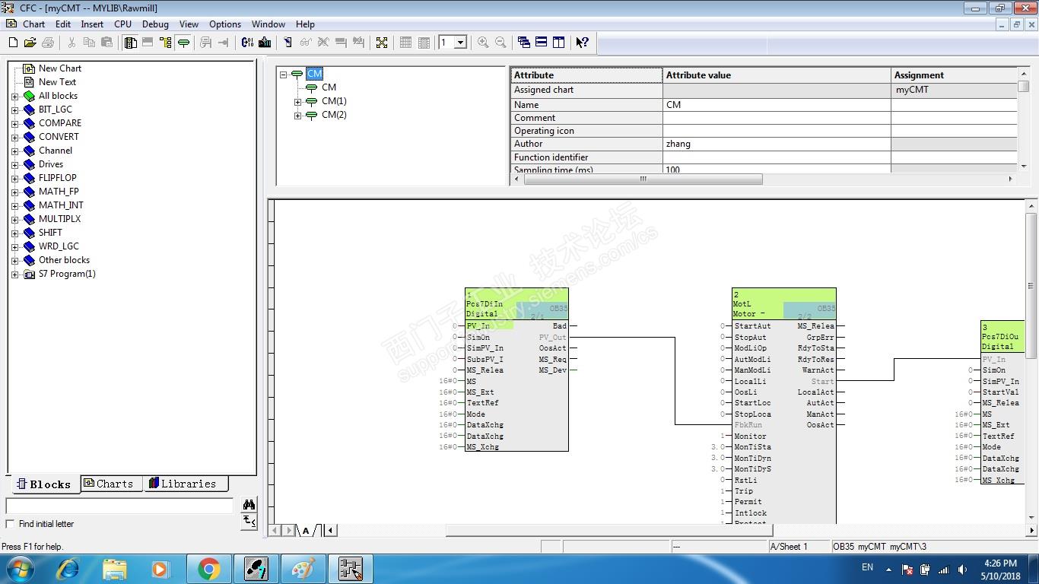This screenshot has height=584, width=1039.
Task: Click the fit-to-window toolbar icon
Action: click(382, 43)
